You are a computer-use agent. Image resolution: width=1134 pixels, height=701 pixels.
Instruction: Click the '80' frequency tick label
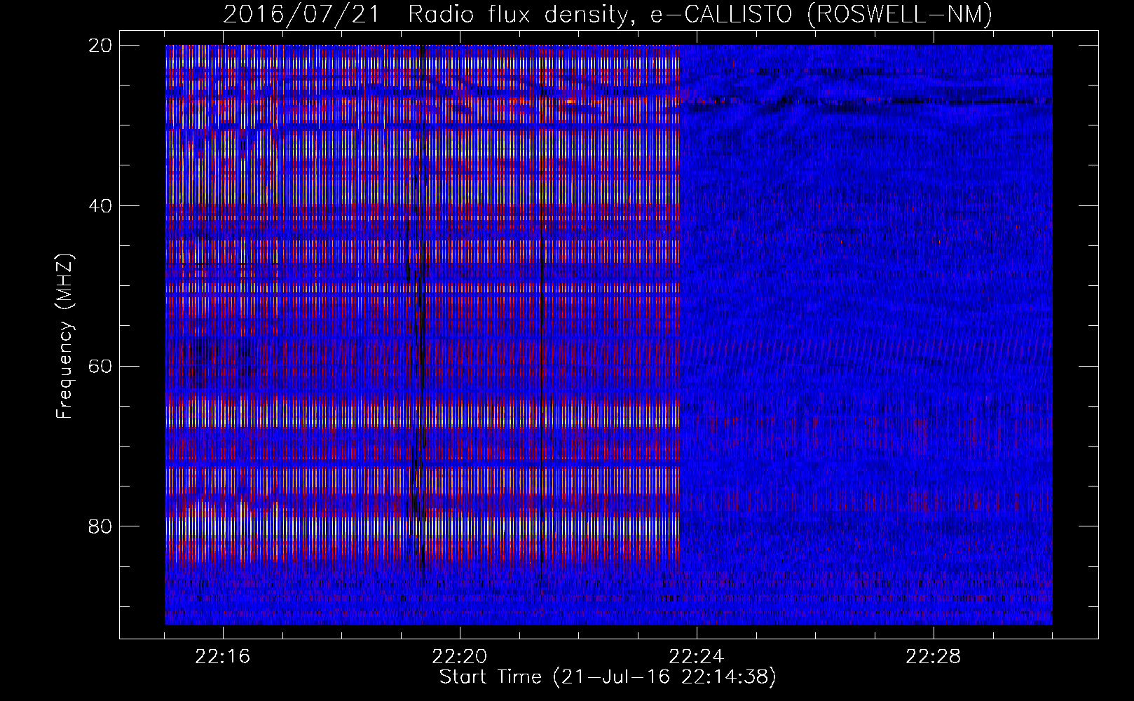(101, 526)
